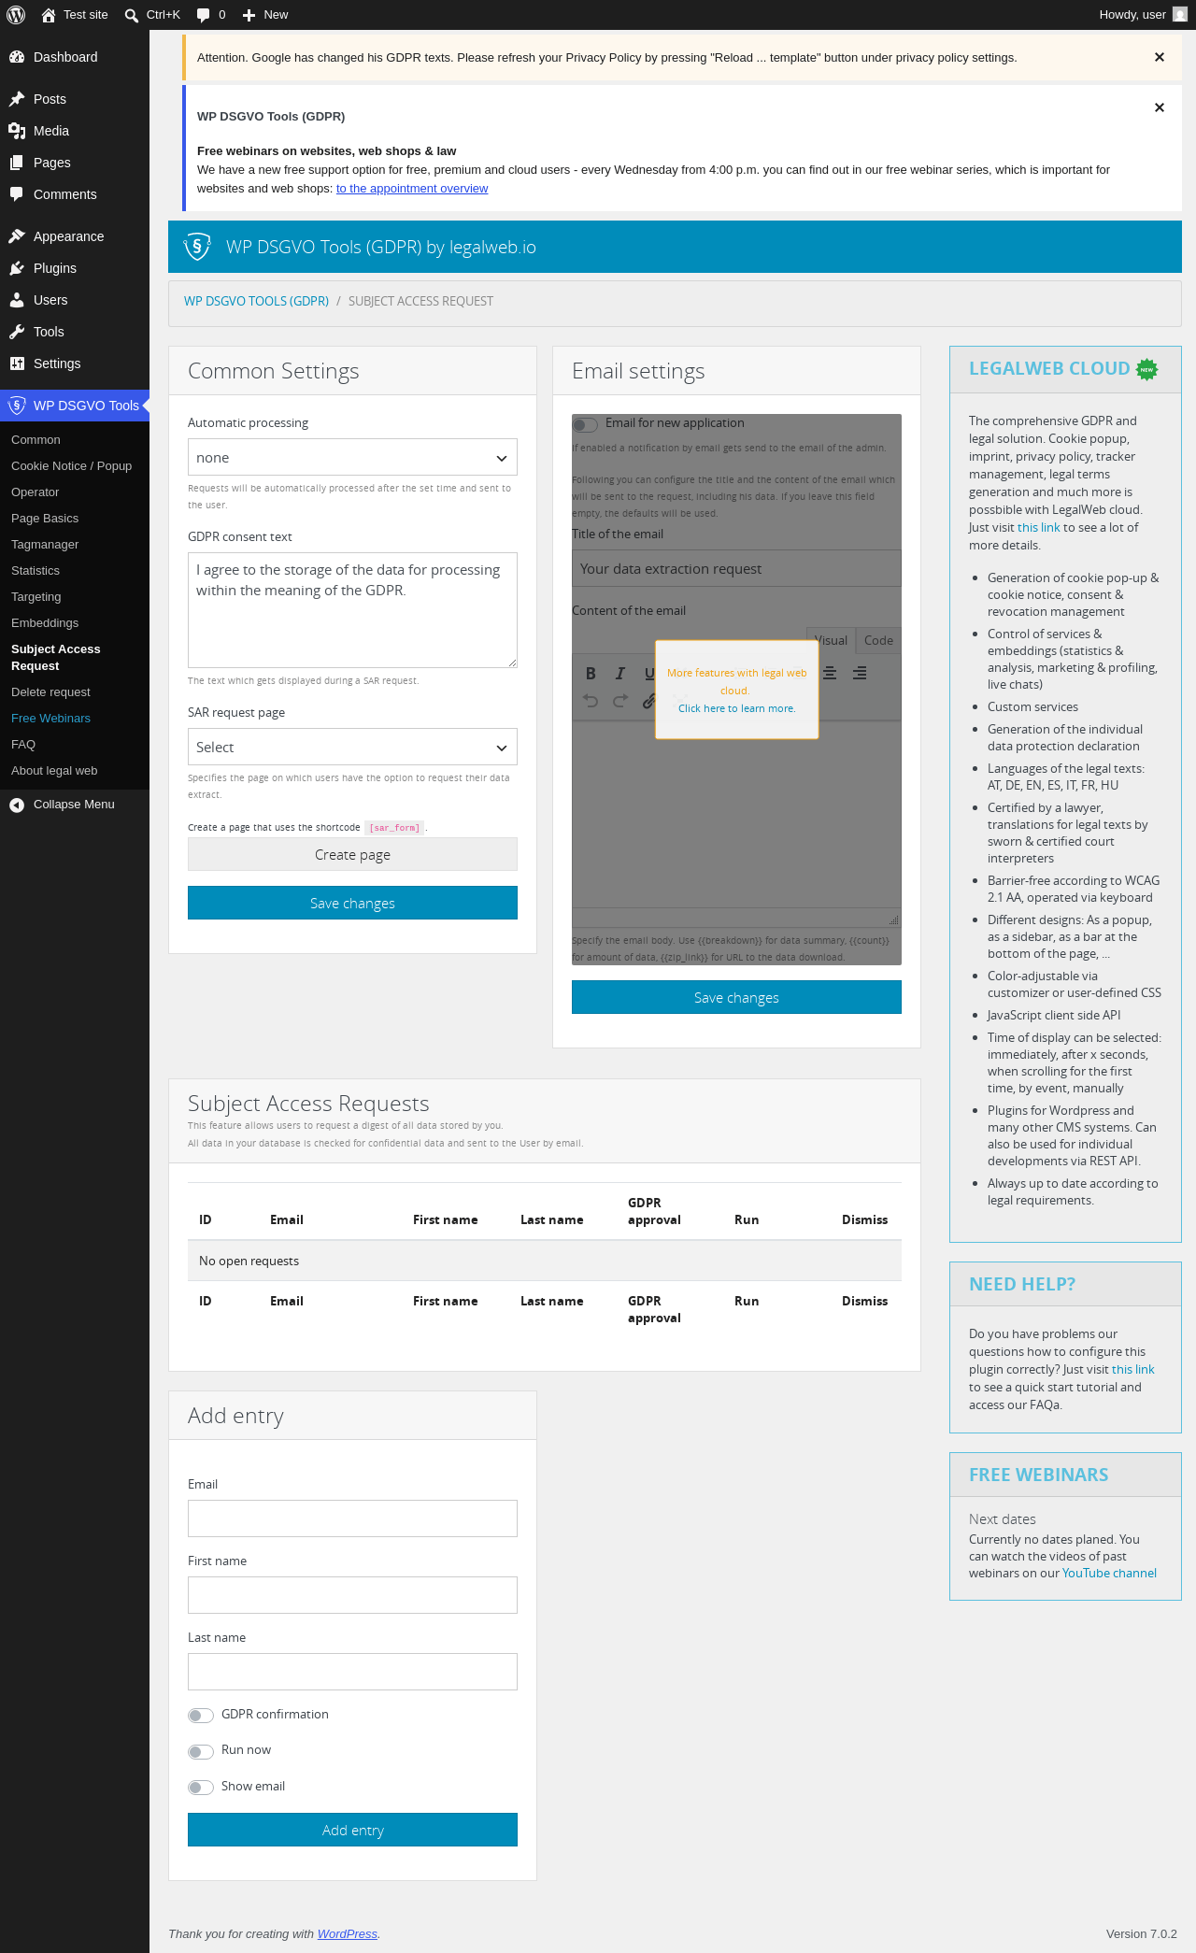Click 'Click here to learn more' link
The width and height of the screenshot is (1196, 1953).
pos(736,708)
